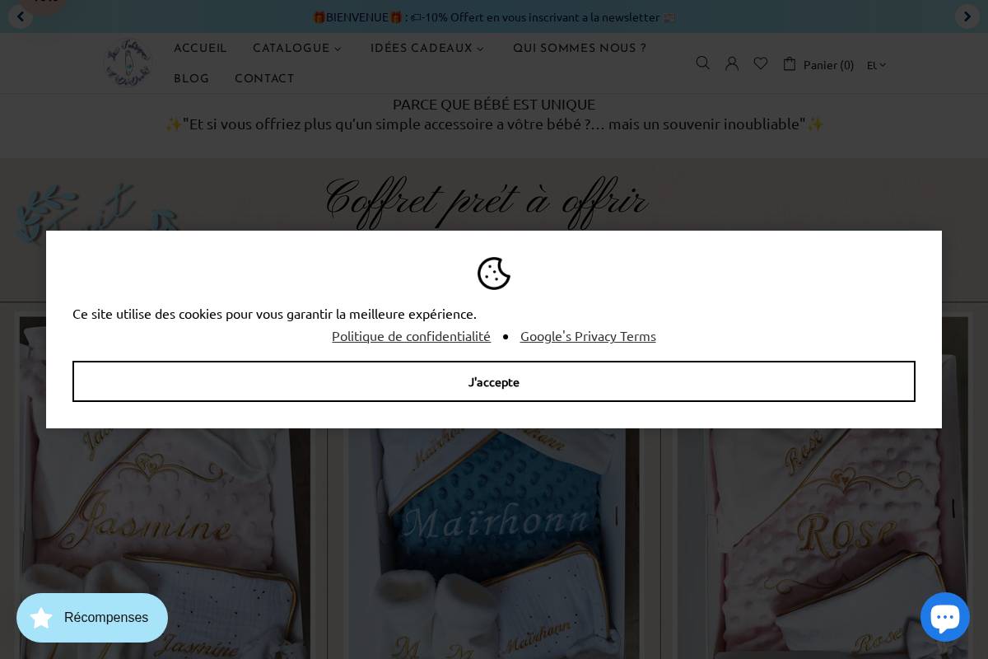988x659 pixels.
Task: Expand the IDÉES CADEAUX dropdown
Action: pyautogui.click(x=426, y=48)
